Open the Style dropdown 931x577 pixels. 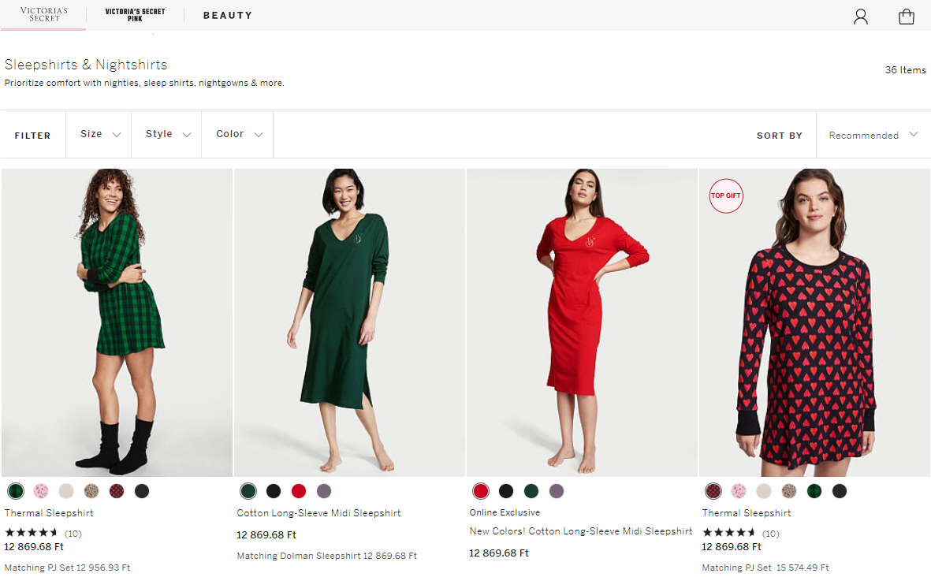pyautogui.click(x=166, y=134)
